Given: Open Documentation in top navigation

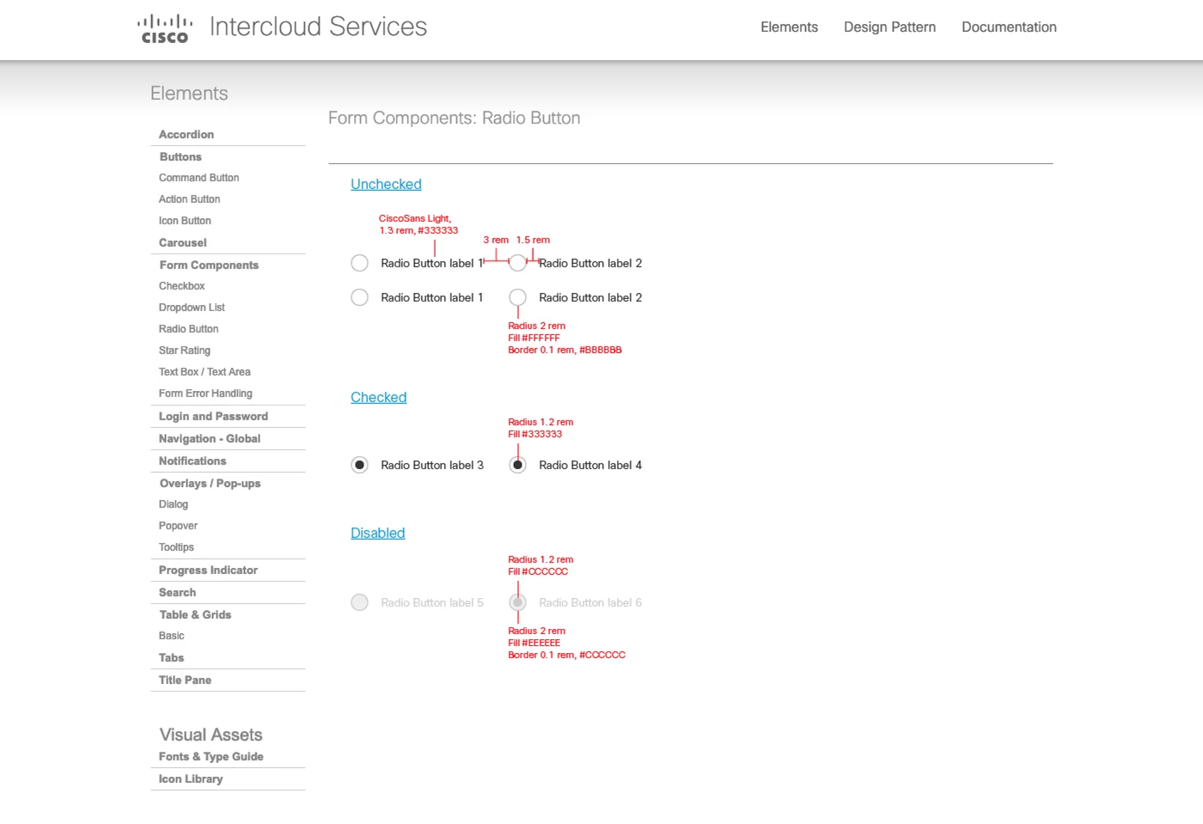Looking at the screenshot, I should (x=1009, y=27).
